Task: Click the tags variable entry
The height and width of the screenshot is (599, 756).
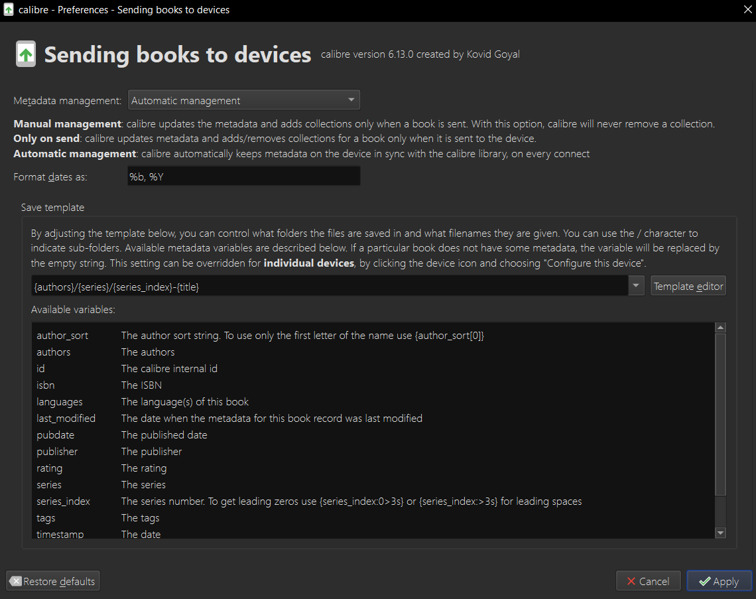Action: [x=46, y=518]
